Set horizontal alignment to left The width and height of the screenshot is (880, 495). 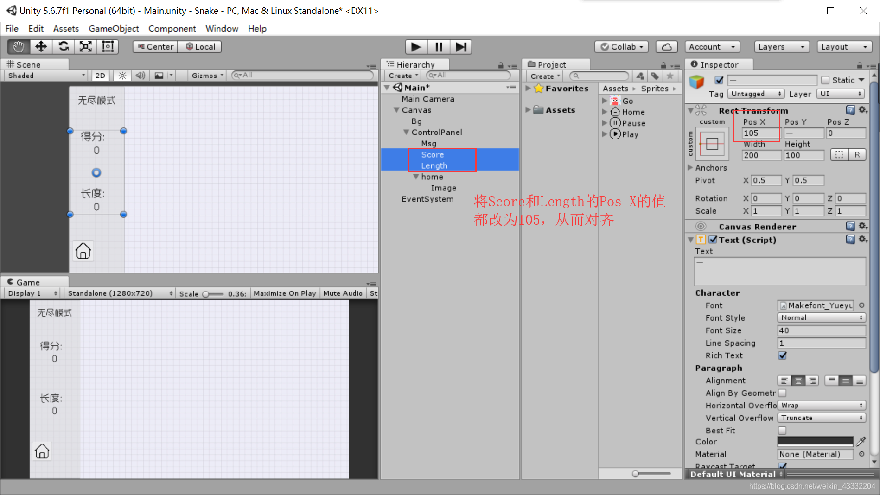(784, 381)
